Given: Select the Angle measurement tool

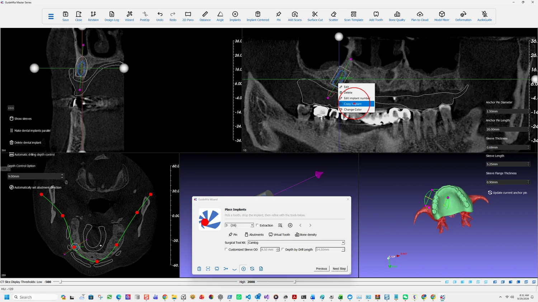Looking at the screenshot, I should 220,16.
